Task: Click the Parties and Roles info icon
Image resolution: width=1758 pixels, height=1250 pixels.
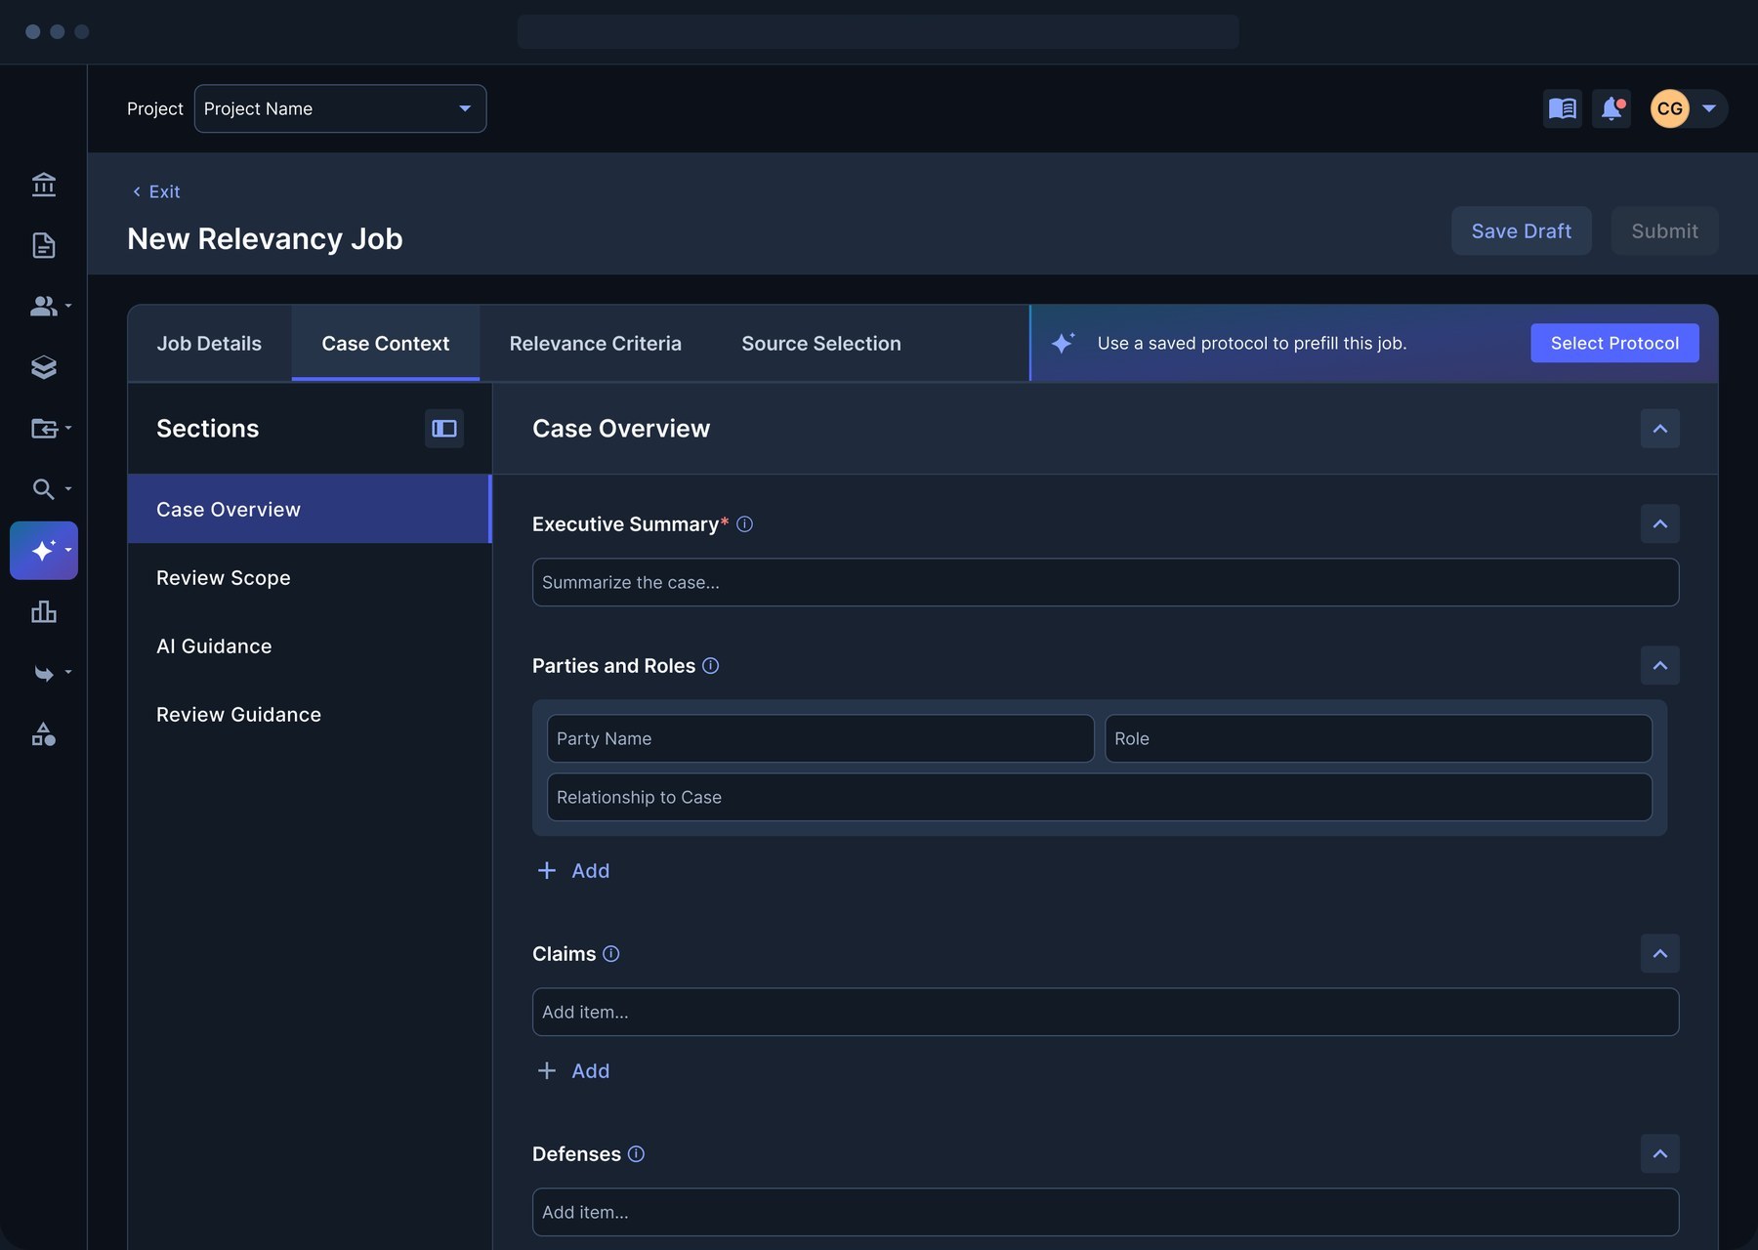Action: (711, 666)
